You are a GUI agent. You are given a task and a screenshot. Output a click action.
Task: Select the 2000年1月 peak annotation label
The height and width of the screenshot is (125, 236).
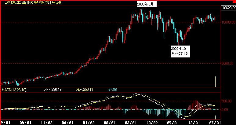click(147, 4)
